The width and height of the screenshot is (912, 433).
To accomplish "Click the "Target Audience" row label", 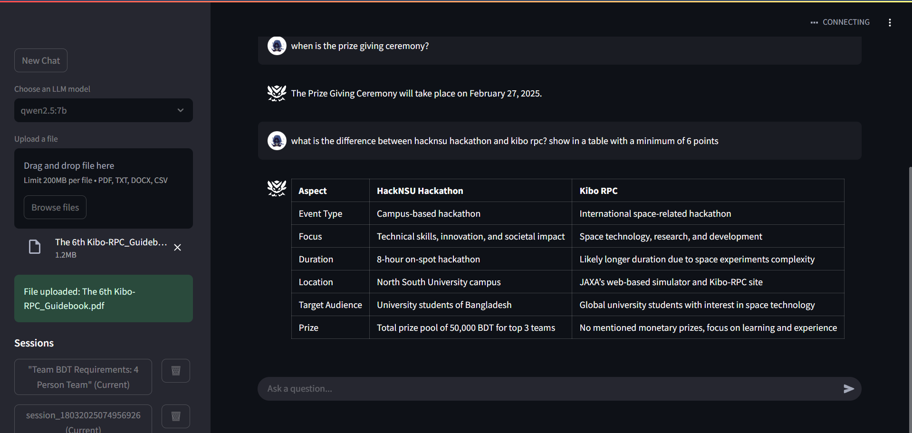I will (x=330, y=305).
